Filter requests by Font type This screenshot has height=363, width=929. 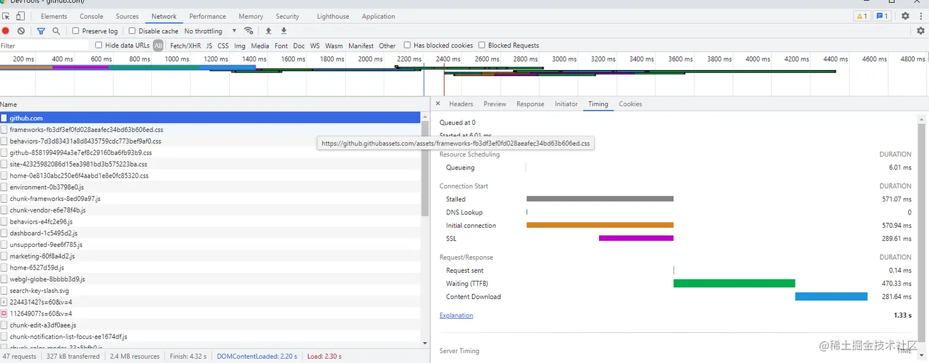tap(281, 45)
